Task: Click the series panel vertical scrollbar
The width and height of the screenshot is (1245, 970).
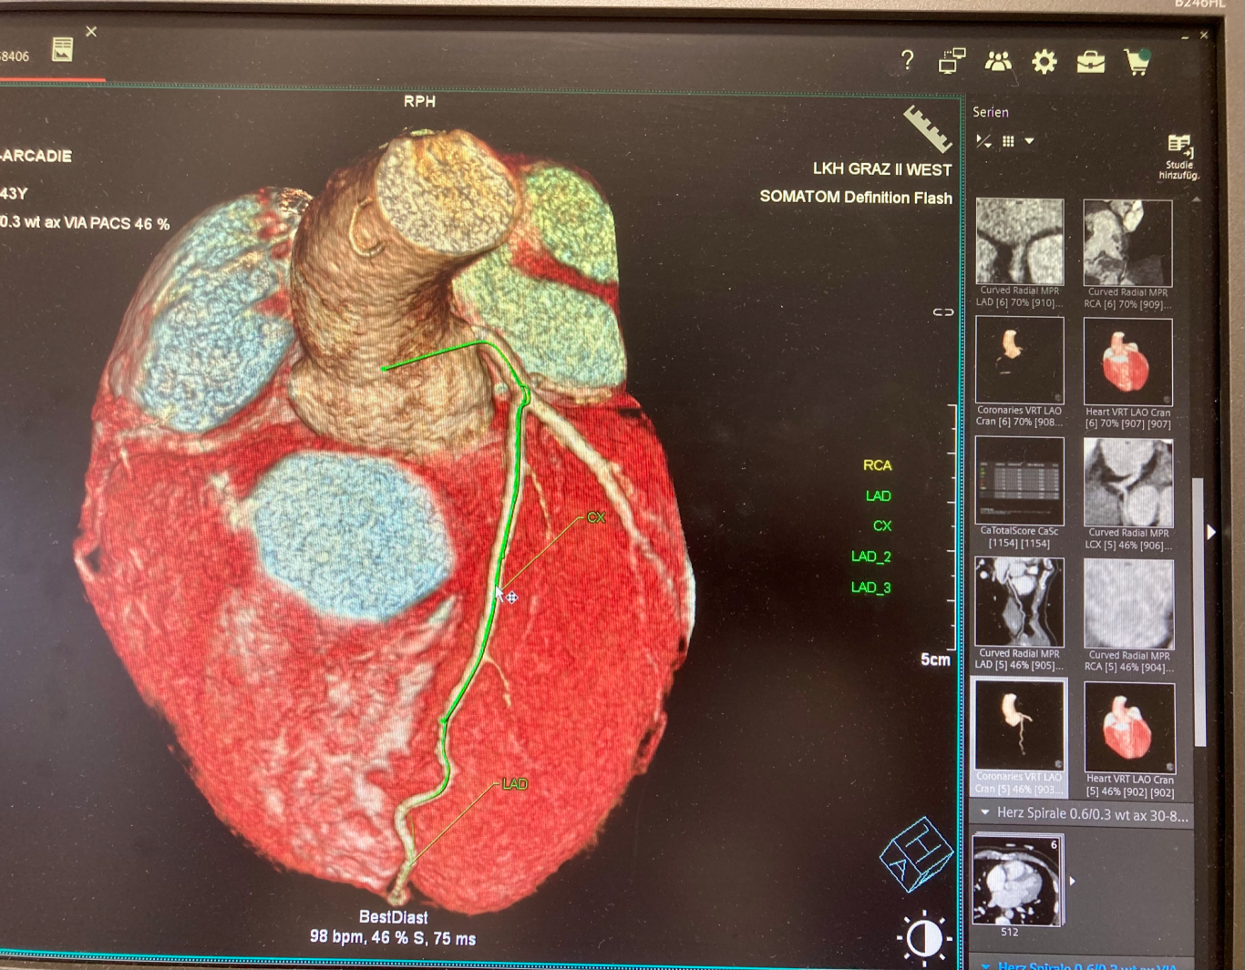Action: (x=1199, y=610)
